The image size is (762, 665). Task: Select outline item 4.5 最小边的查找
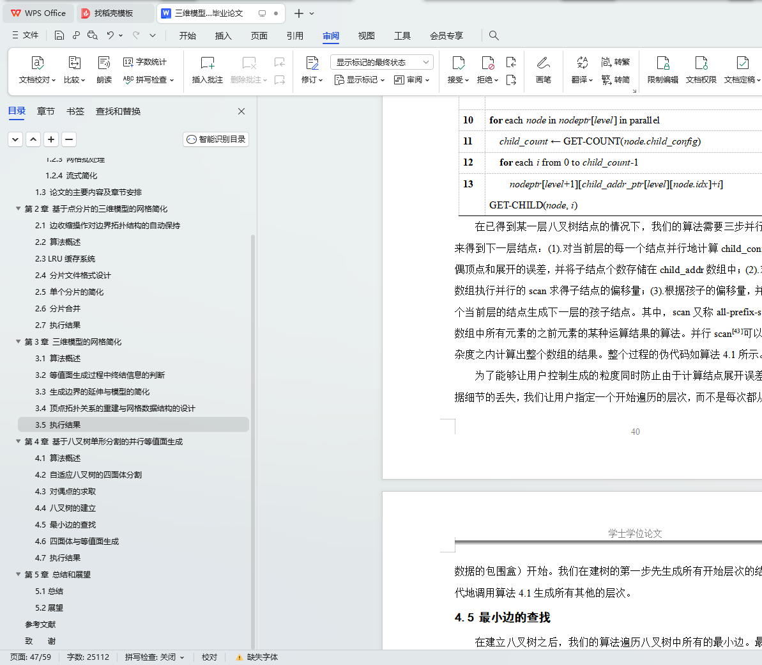[65, 524]
